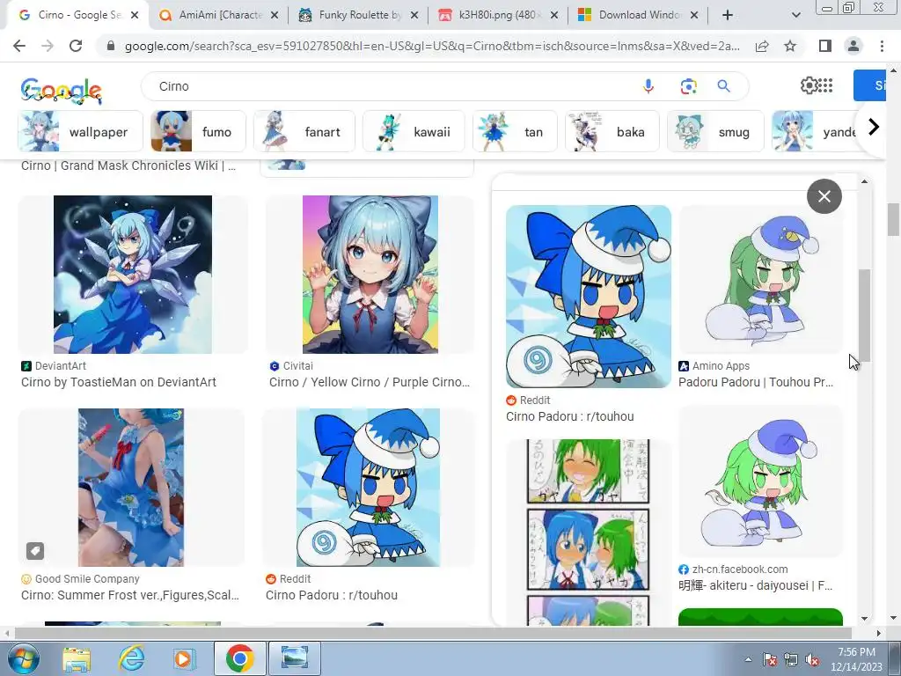Click the address bar URL

point(432,46)
